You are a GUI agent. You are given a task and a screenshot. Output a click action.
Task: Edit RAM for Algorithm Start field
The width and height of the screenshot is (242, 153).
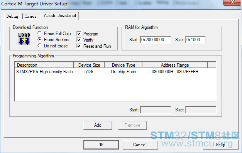click(156, 40)
